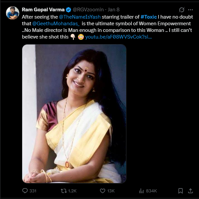Image resolution: width=199 pixels, height=199 pixels.
Task: Bookmark this post
Action: point(180,191)
